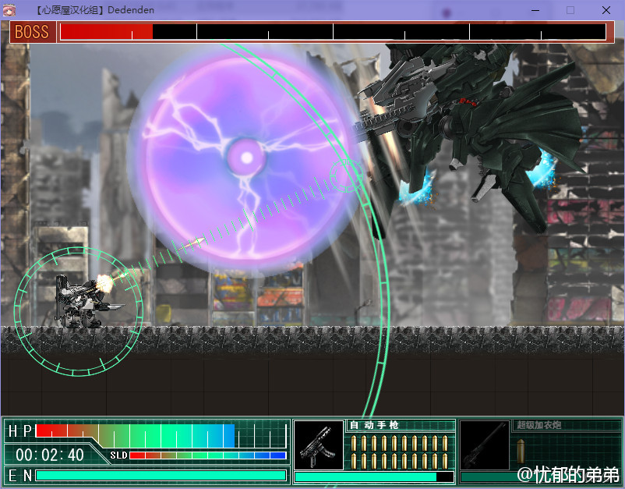Click the EN energy bar
This screenshot has height=489, width=625.
[x=161, y=475]
